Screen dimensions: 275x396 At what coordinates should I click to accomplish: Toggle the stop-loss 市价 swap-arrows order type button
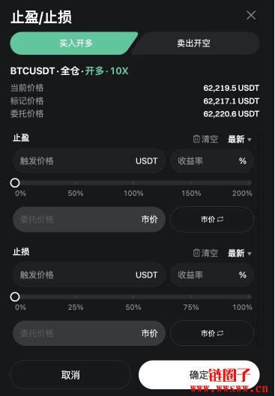211,333
